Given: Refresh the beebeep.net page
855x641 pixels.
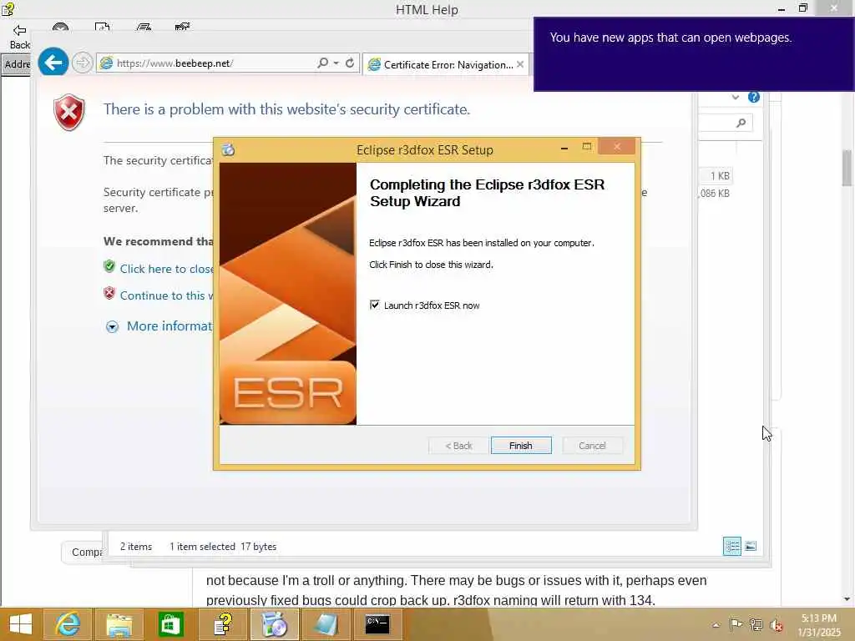Looking at the screenshot, I should (350, 63).
